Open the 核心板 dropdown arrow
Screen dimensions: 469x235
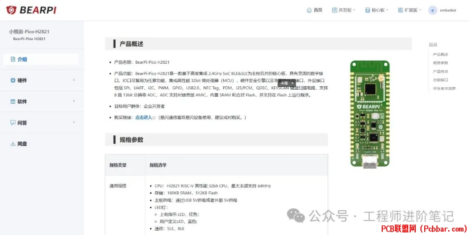pos(387,10)
